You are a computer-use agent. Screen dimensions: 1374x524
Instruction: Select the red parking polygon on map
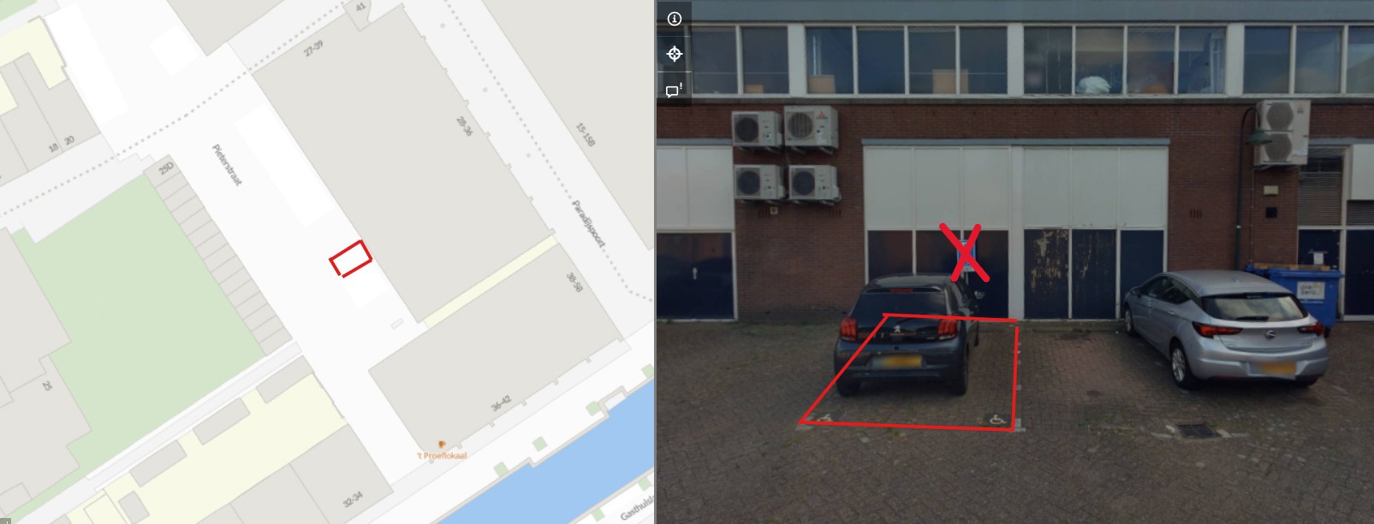[x=351, y=258]
